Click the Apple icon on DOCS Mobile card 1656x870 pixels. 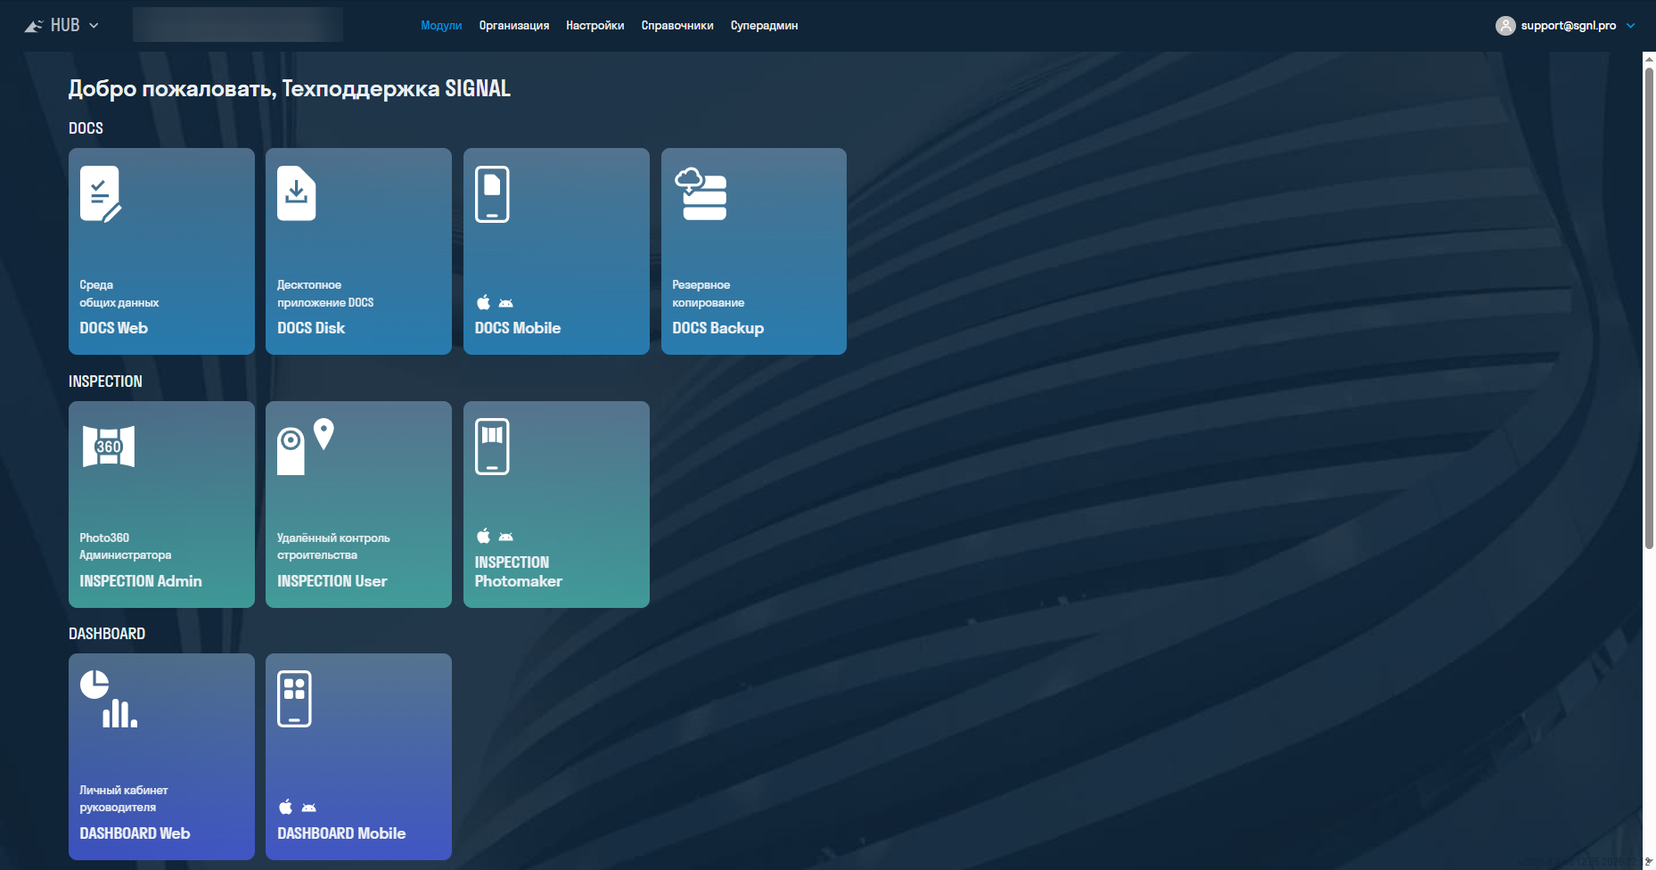pos(483,302)
